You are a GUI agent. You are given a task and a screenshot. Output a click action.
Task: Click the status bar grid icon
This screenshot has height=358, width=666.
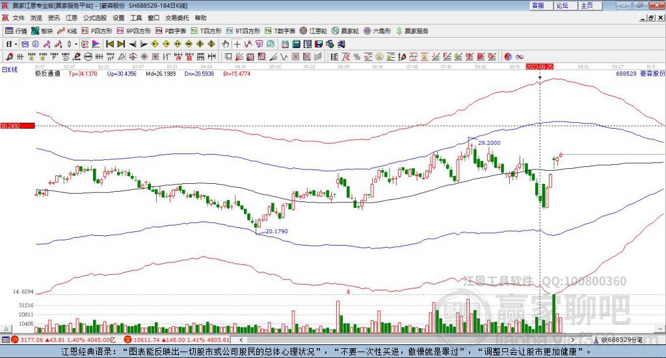coord(5,340)
